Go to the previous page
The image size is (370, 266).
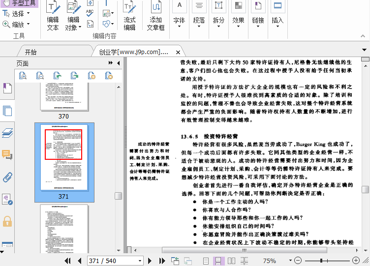[80, 261]
